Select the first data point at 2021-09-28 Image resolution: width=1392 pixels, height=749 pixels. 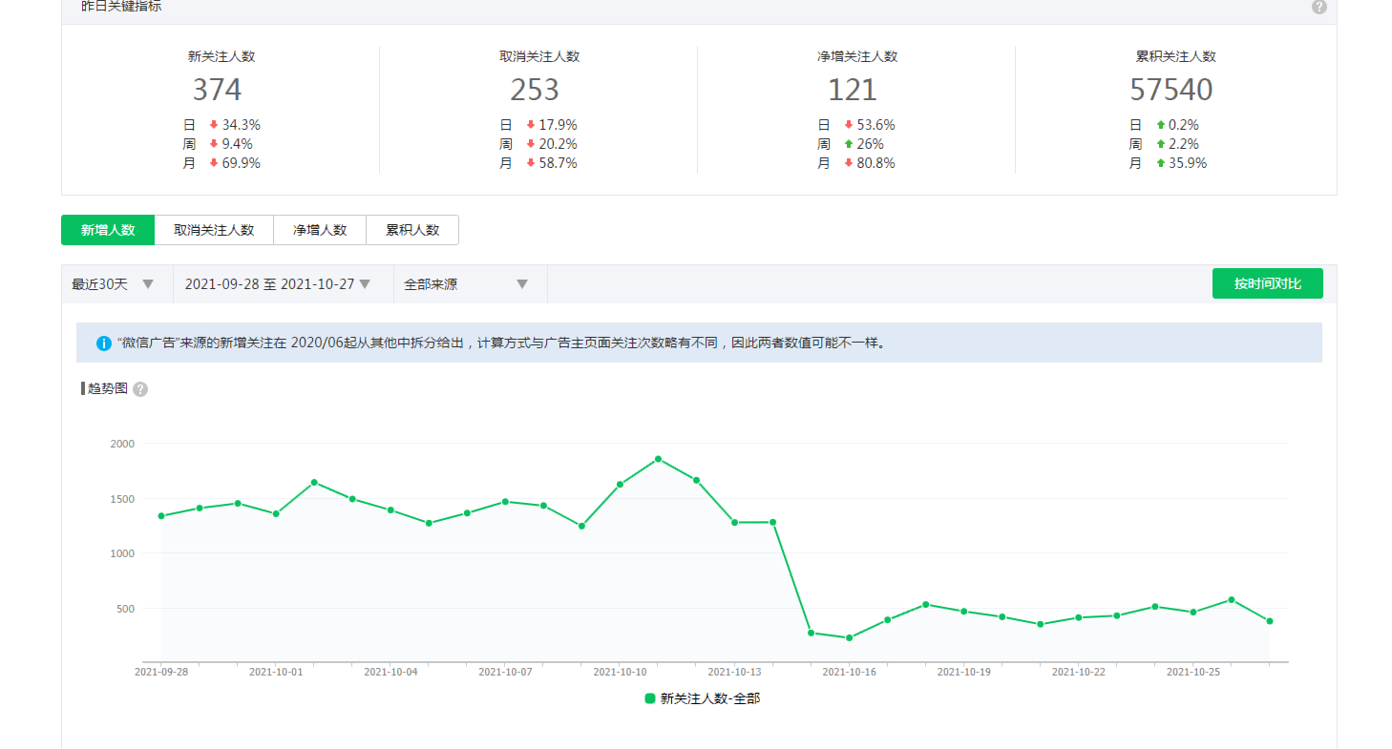point(161,516)
